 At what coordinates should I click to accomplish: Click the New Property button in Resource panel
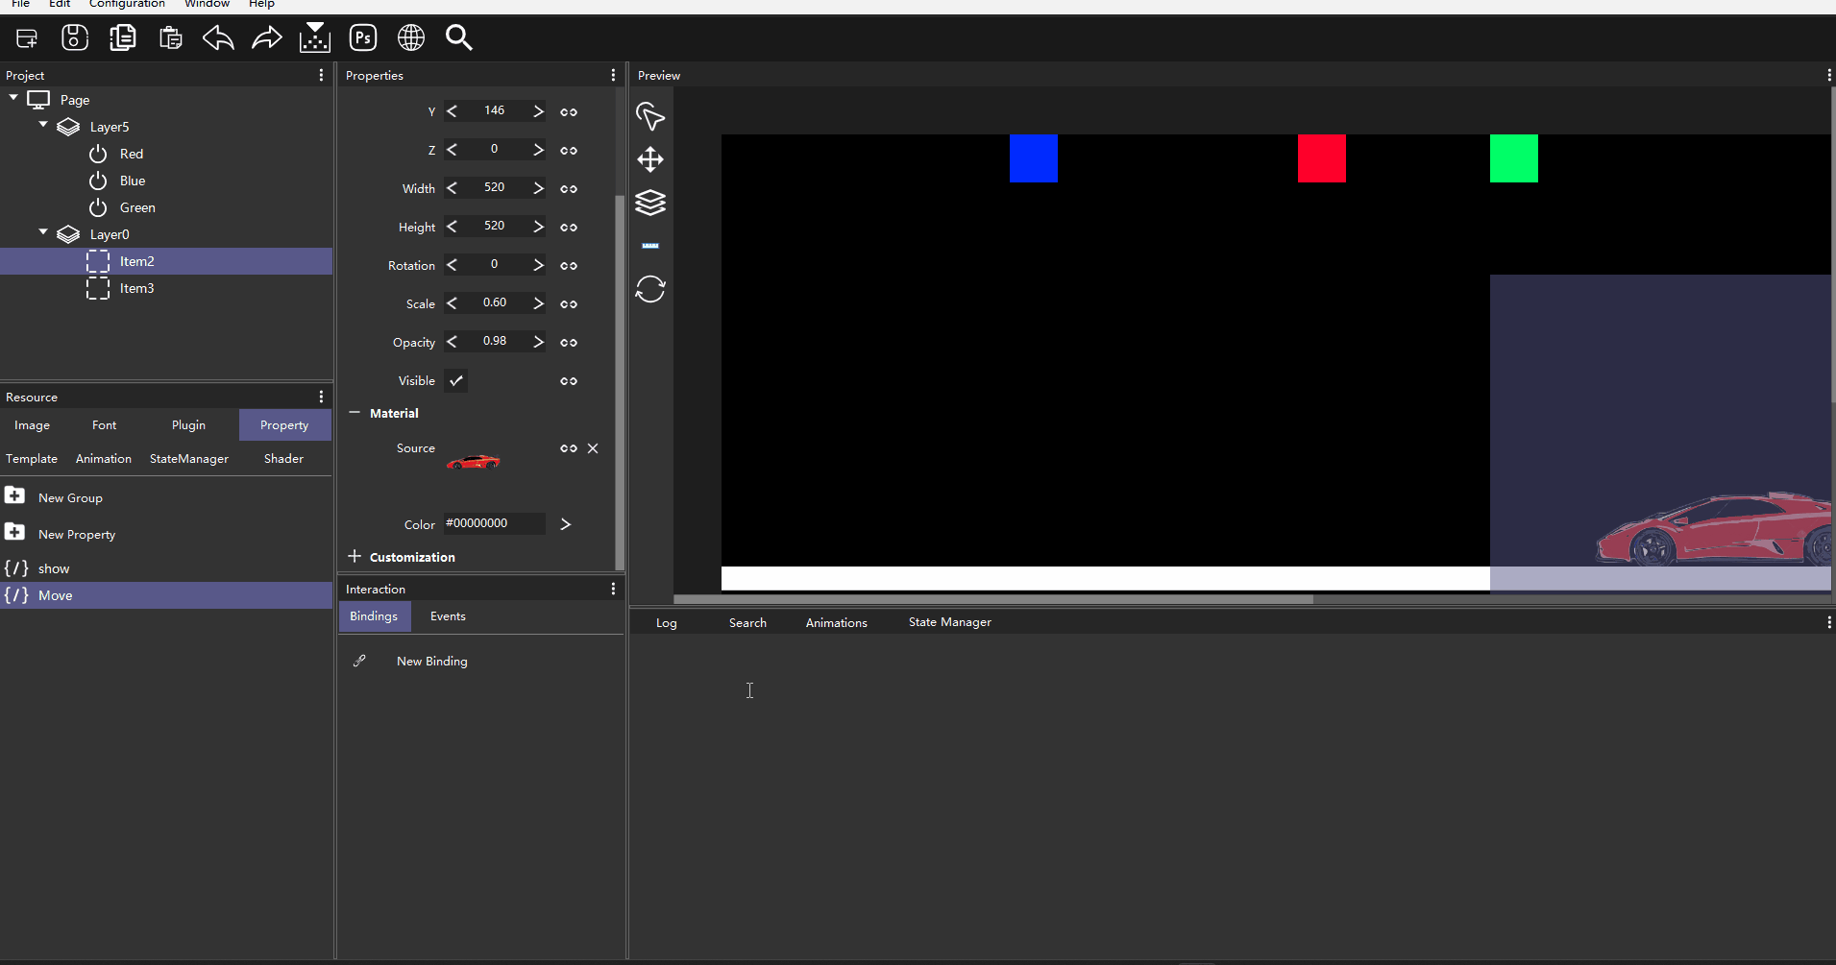76,533
